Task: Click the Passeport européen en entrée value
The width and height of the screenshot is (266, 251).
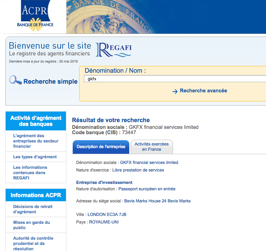Action: click(147, 189)
